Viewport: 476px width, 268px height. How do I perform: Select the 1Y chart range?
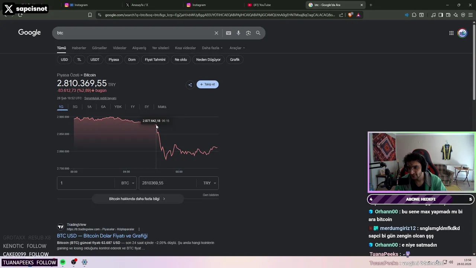click(x=133, y=107)
